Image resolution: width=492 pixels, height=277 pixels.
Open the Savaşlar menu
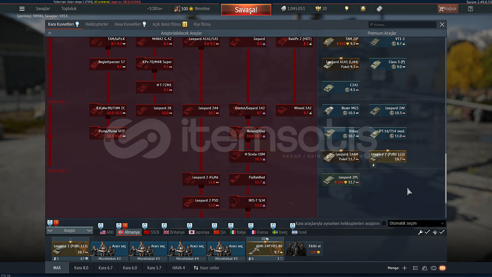pyautogui.click(x=43, y=8)
